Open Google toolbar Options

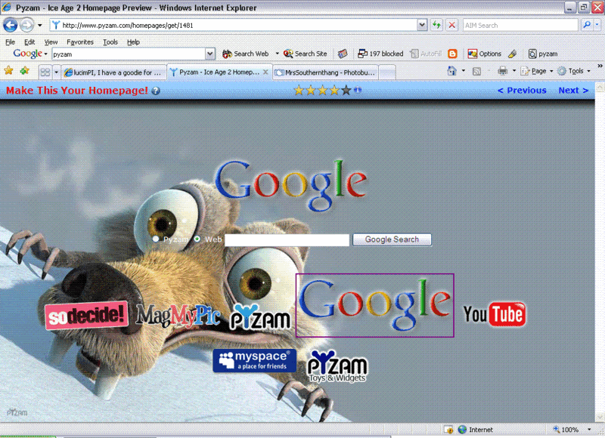[484, 54]
